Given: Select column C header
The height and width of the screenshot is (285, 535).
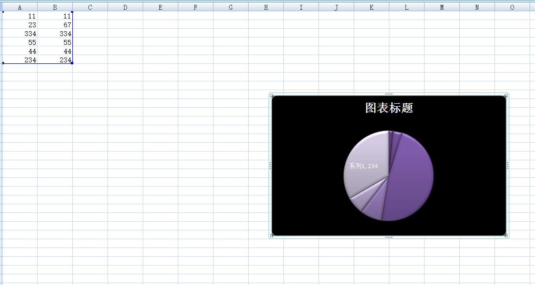Looking at the screenshot, I should tap(90, 7).
